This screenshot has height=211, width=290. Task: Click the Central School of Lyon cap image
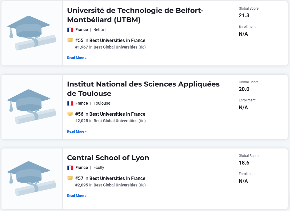32,179
